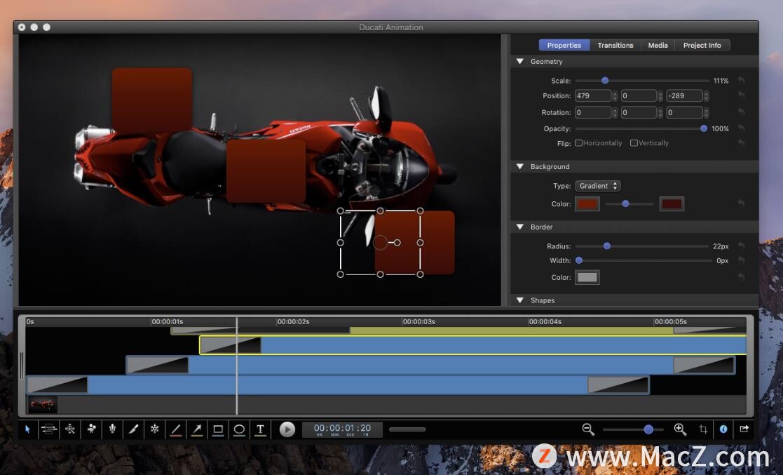This screenshot has width=783, height=475.
Task: Click the crop tool icon
Action: point(703,429)
